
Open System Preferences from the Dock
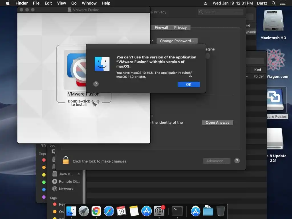[159, 211]
